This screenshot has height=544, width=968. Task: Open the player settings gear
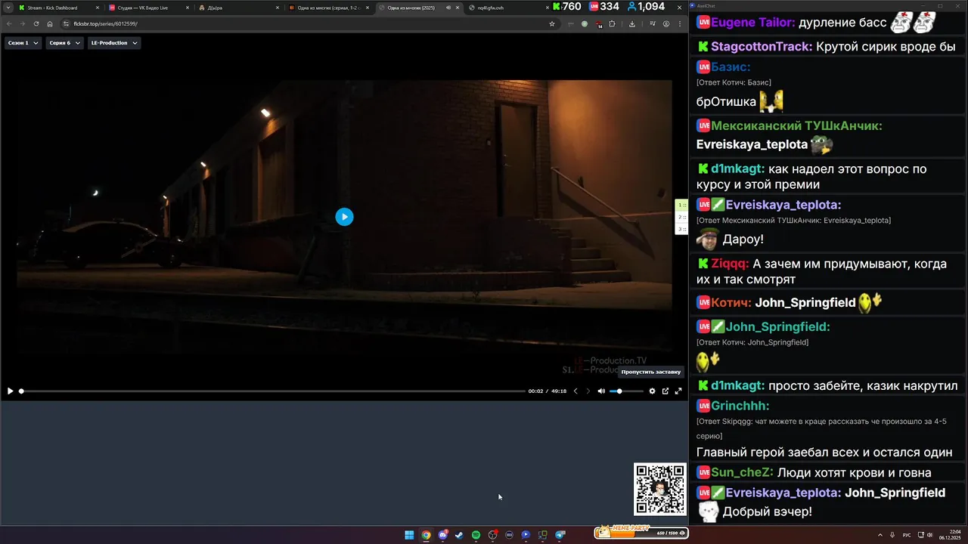653,391
